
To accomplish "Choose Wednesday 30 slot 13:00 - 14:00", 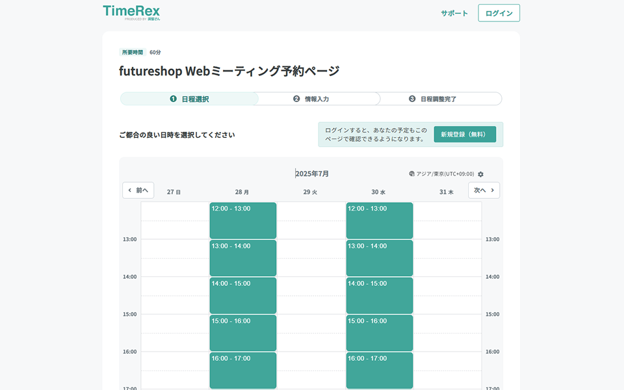I will tap(379, 258).
